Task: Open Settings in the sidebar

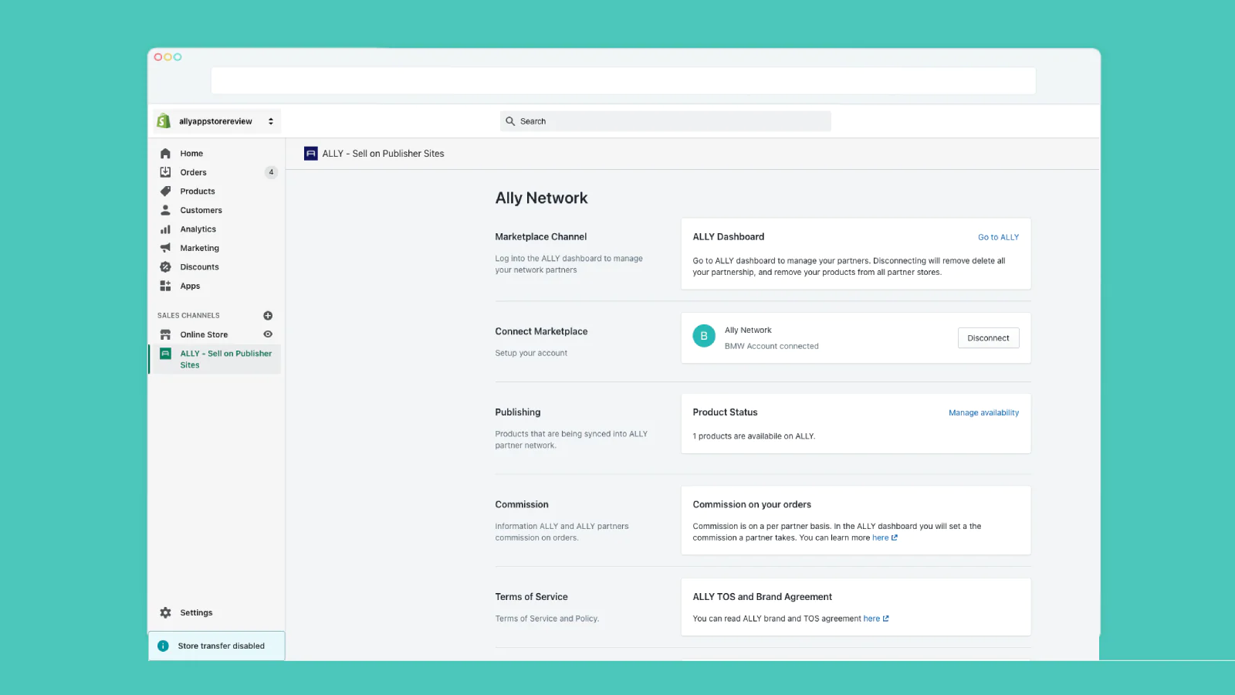Action: click(x=196, y=612)
